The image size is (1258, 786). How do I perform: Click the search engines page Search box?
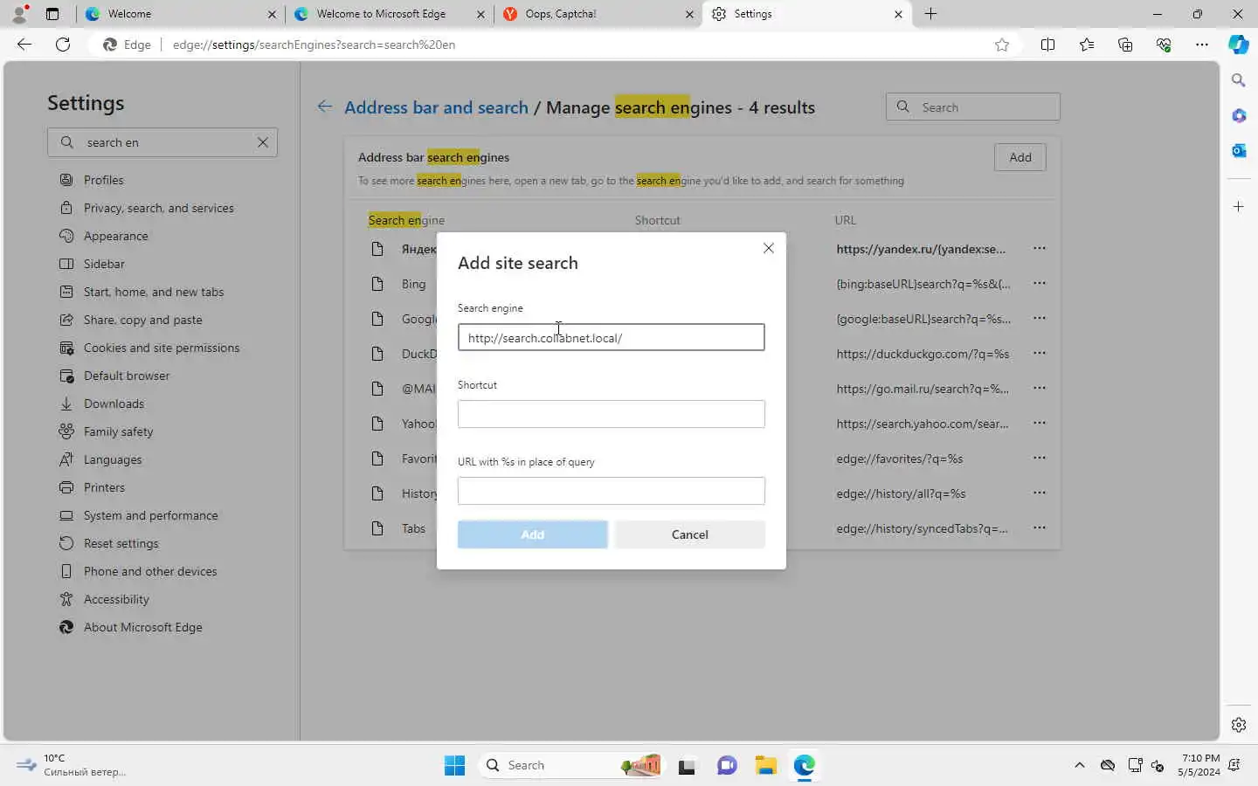[x=972, y=107]
